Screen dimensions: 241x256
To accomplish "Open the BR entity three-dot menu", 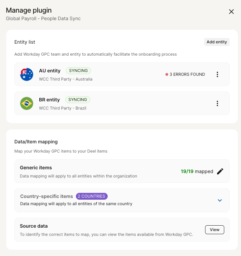I will [217, 103].
